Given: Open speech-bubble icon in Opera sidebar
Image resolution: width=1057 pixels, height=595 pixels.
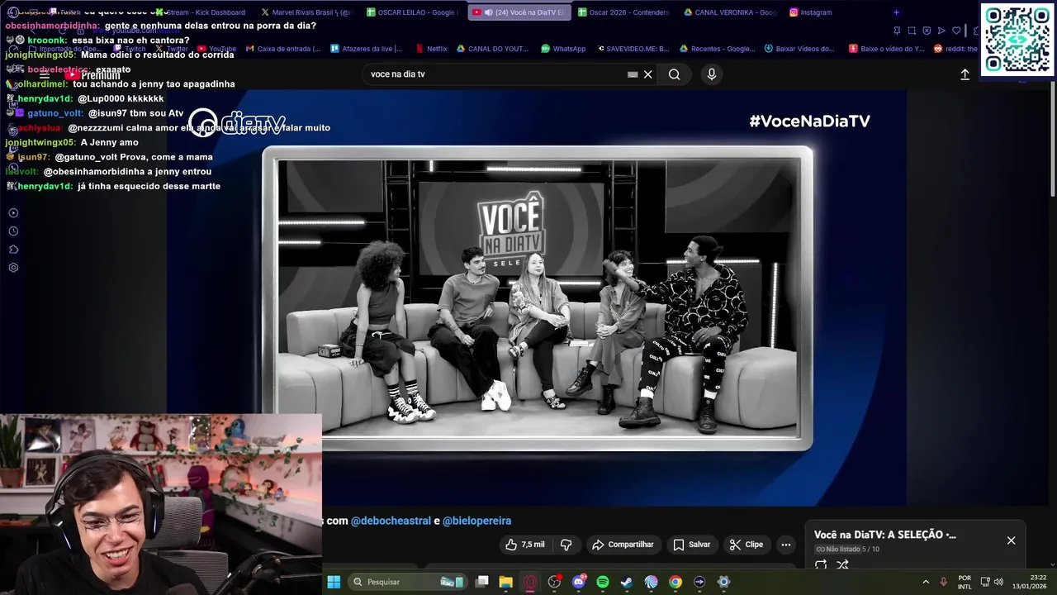Looking at the screenshot, I should point(13,250).
